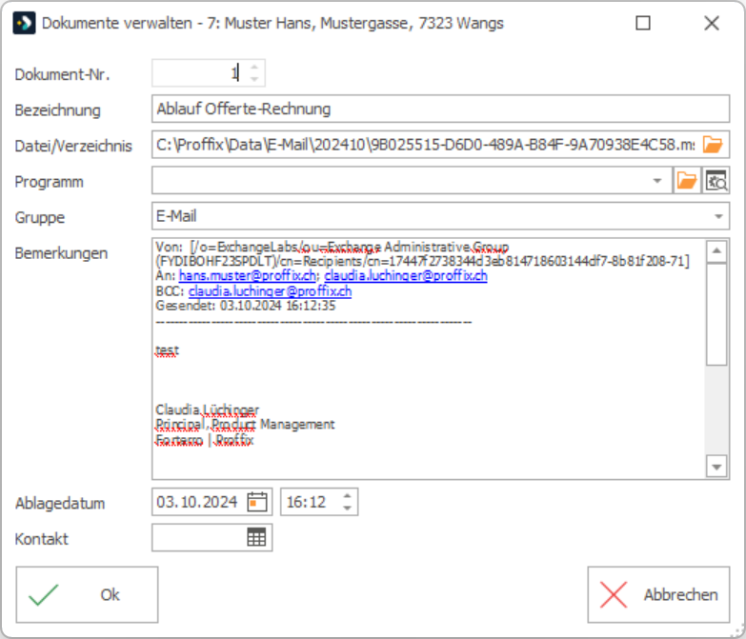Click the Claudia Lüchinger signature line
This screenshot has width=746, height=639.
point(208,409)
